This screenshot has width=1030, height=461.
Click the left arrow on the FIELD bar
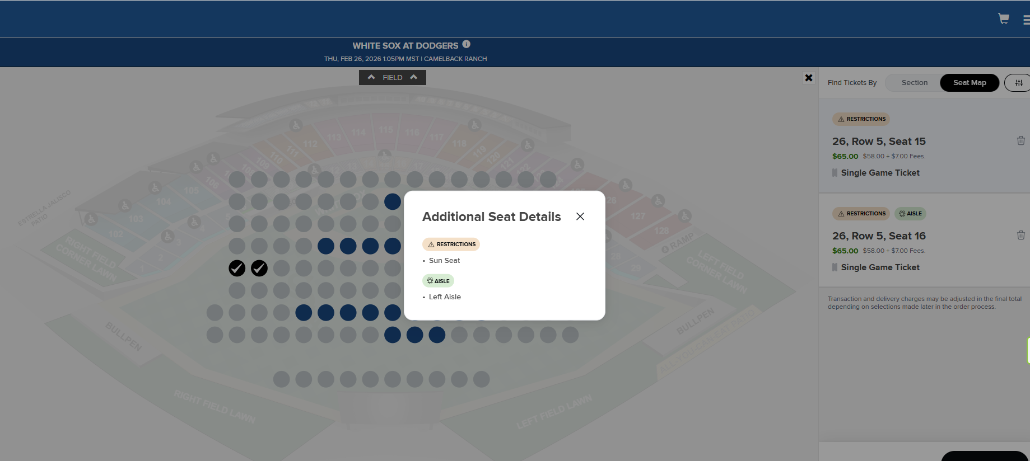(371, 77)
